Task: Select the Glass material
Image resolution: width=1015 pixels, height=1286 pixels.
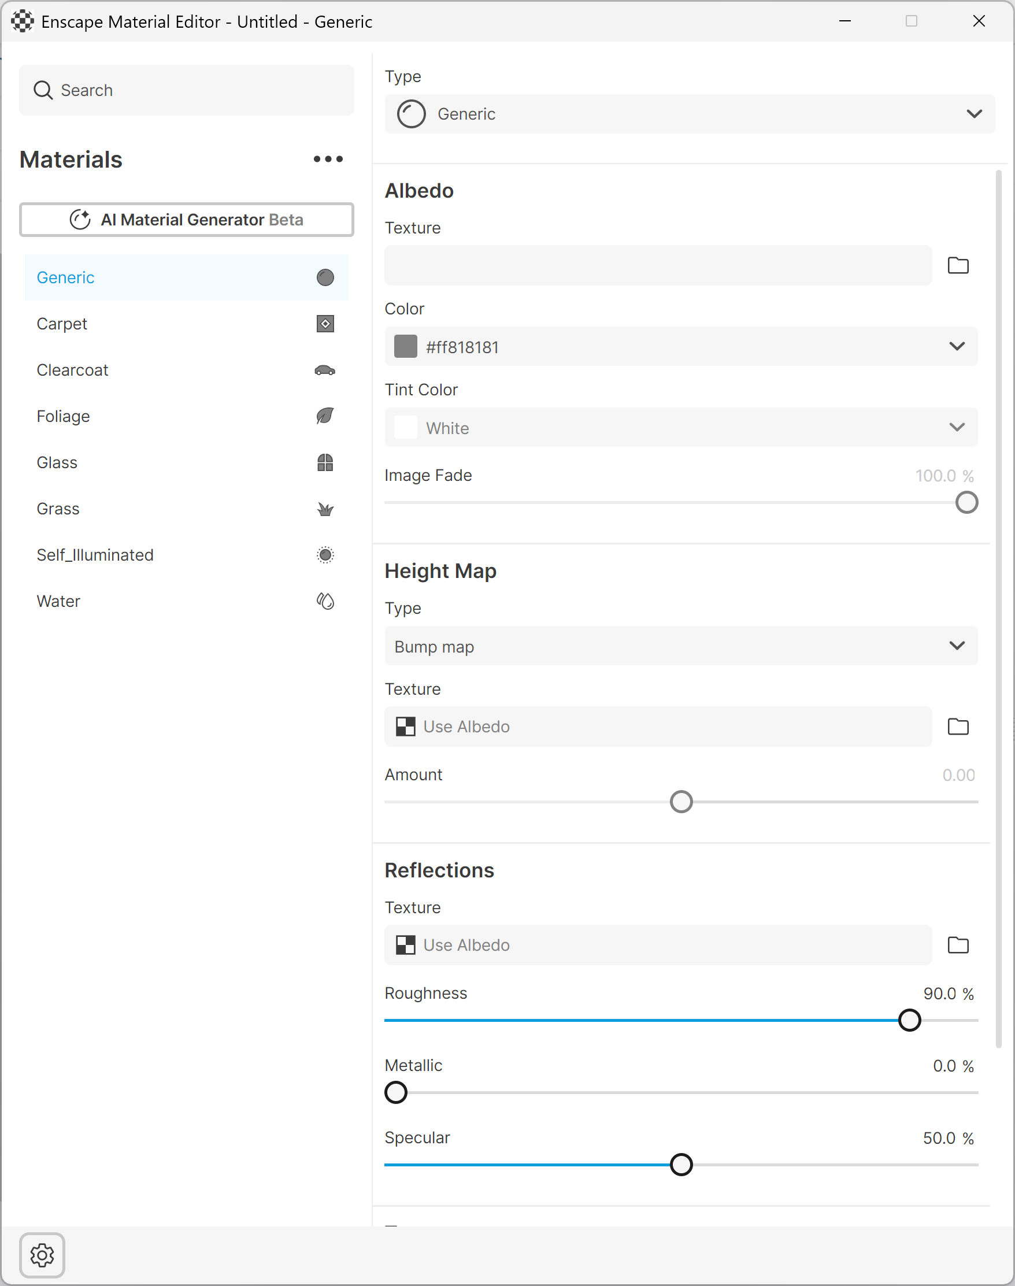Action: coord(187,462)
